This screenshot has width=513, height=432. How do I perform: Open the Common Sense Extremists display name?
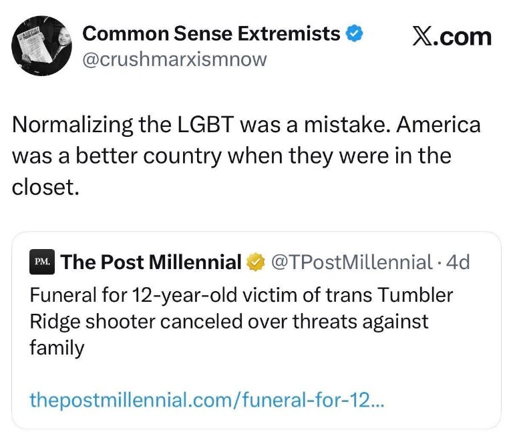click(211, 33)
